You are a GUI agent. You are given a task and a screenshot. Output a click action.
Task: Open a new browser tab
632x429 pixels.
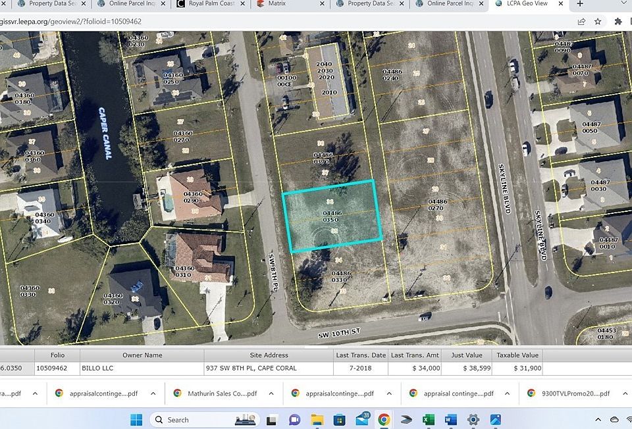[579, 4]
